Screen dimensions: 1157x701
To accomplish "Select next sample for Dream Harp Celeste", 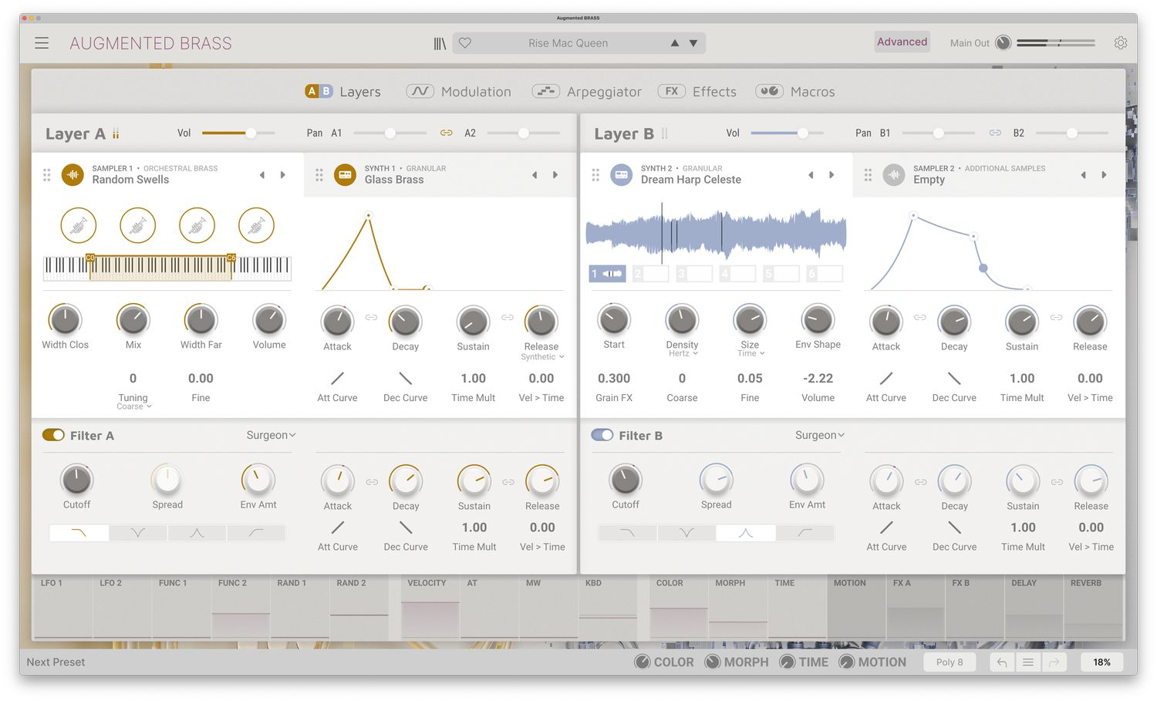I will click(x=831, y=175).
